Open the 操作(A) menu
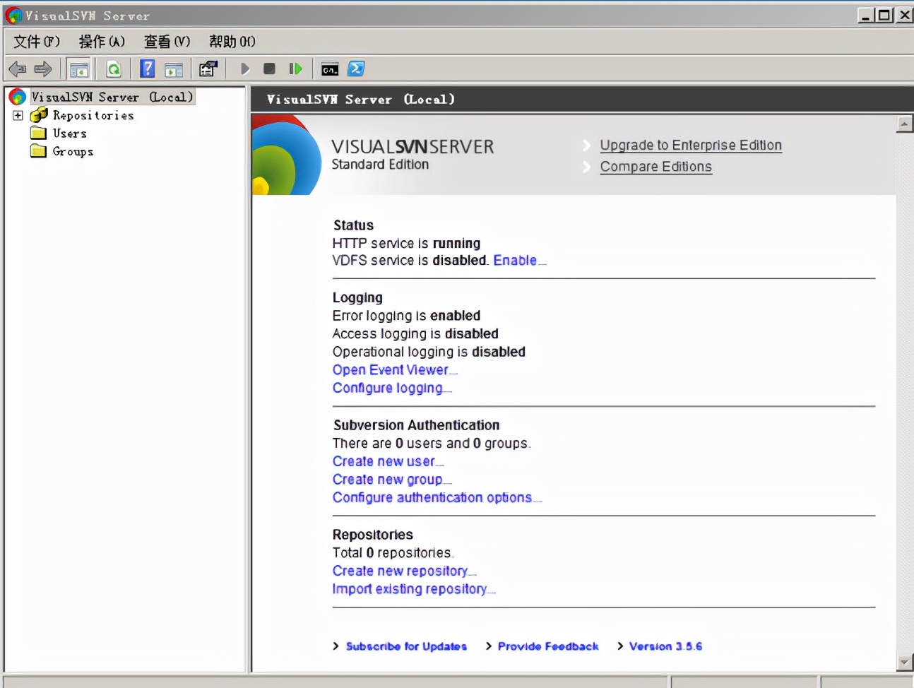This screenshot has height=688, width=914. pyautogui.click(x=102, y=42)
